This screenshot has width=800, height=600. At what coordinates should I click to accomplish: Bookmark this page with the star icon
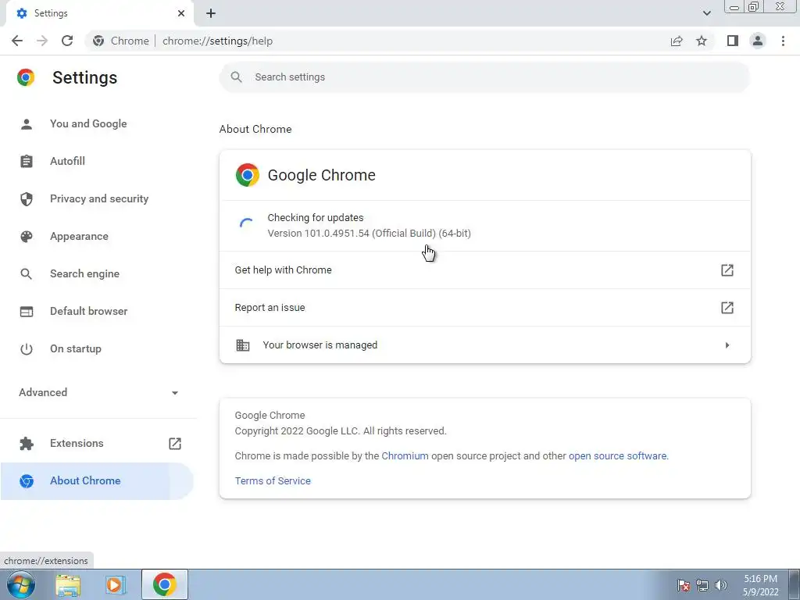click(x=702, y=41)
